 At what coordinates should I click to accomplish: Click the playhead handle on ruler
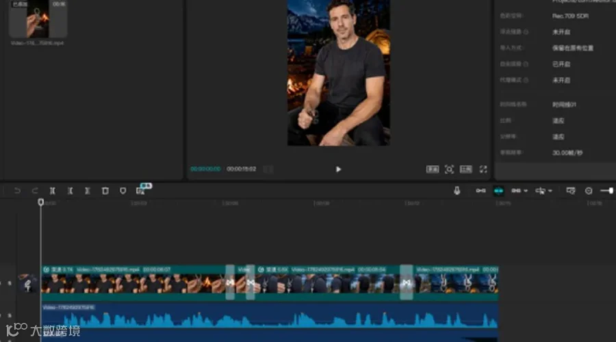click(40, 202)
